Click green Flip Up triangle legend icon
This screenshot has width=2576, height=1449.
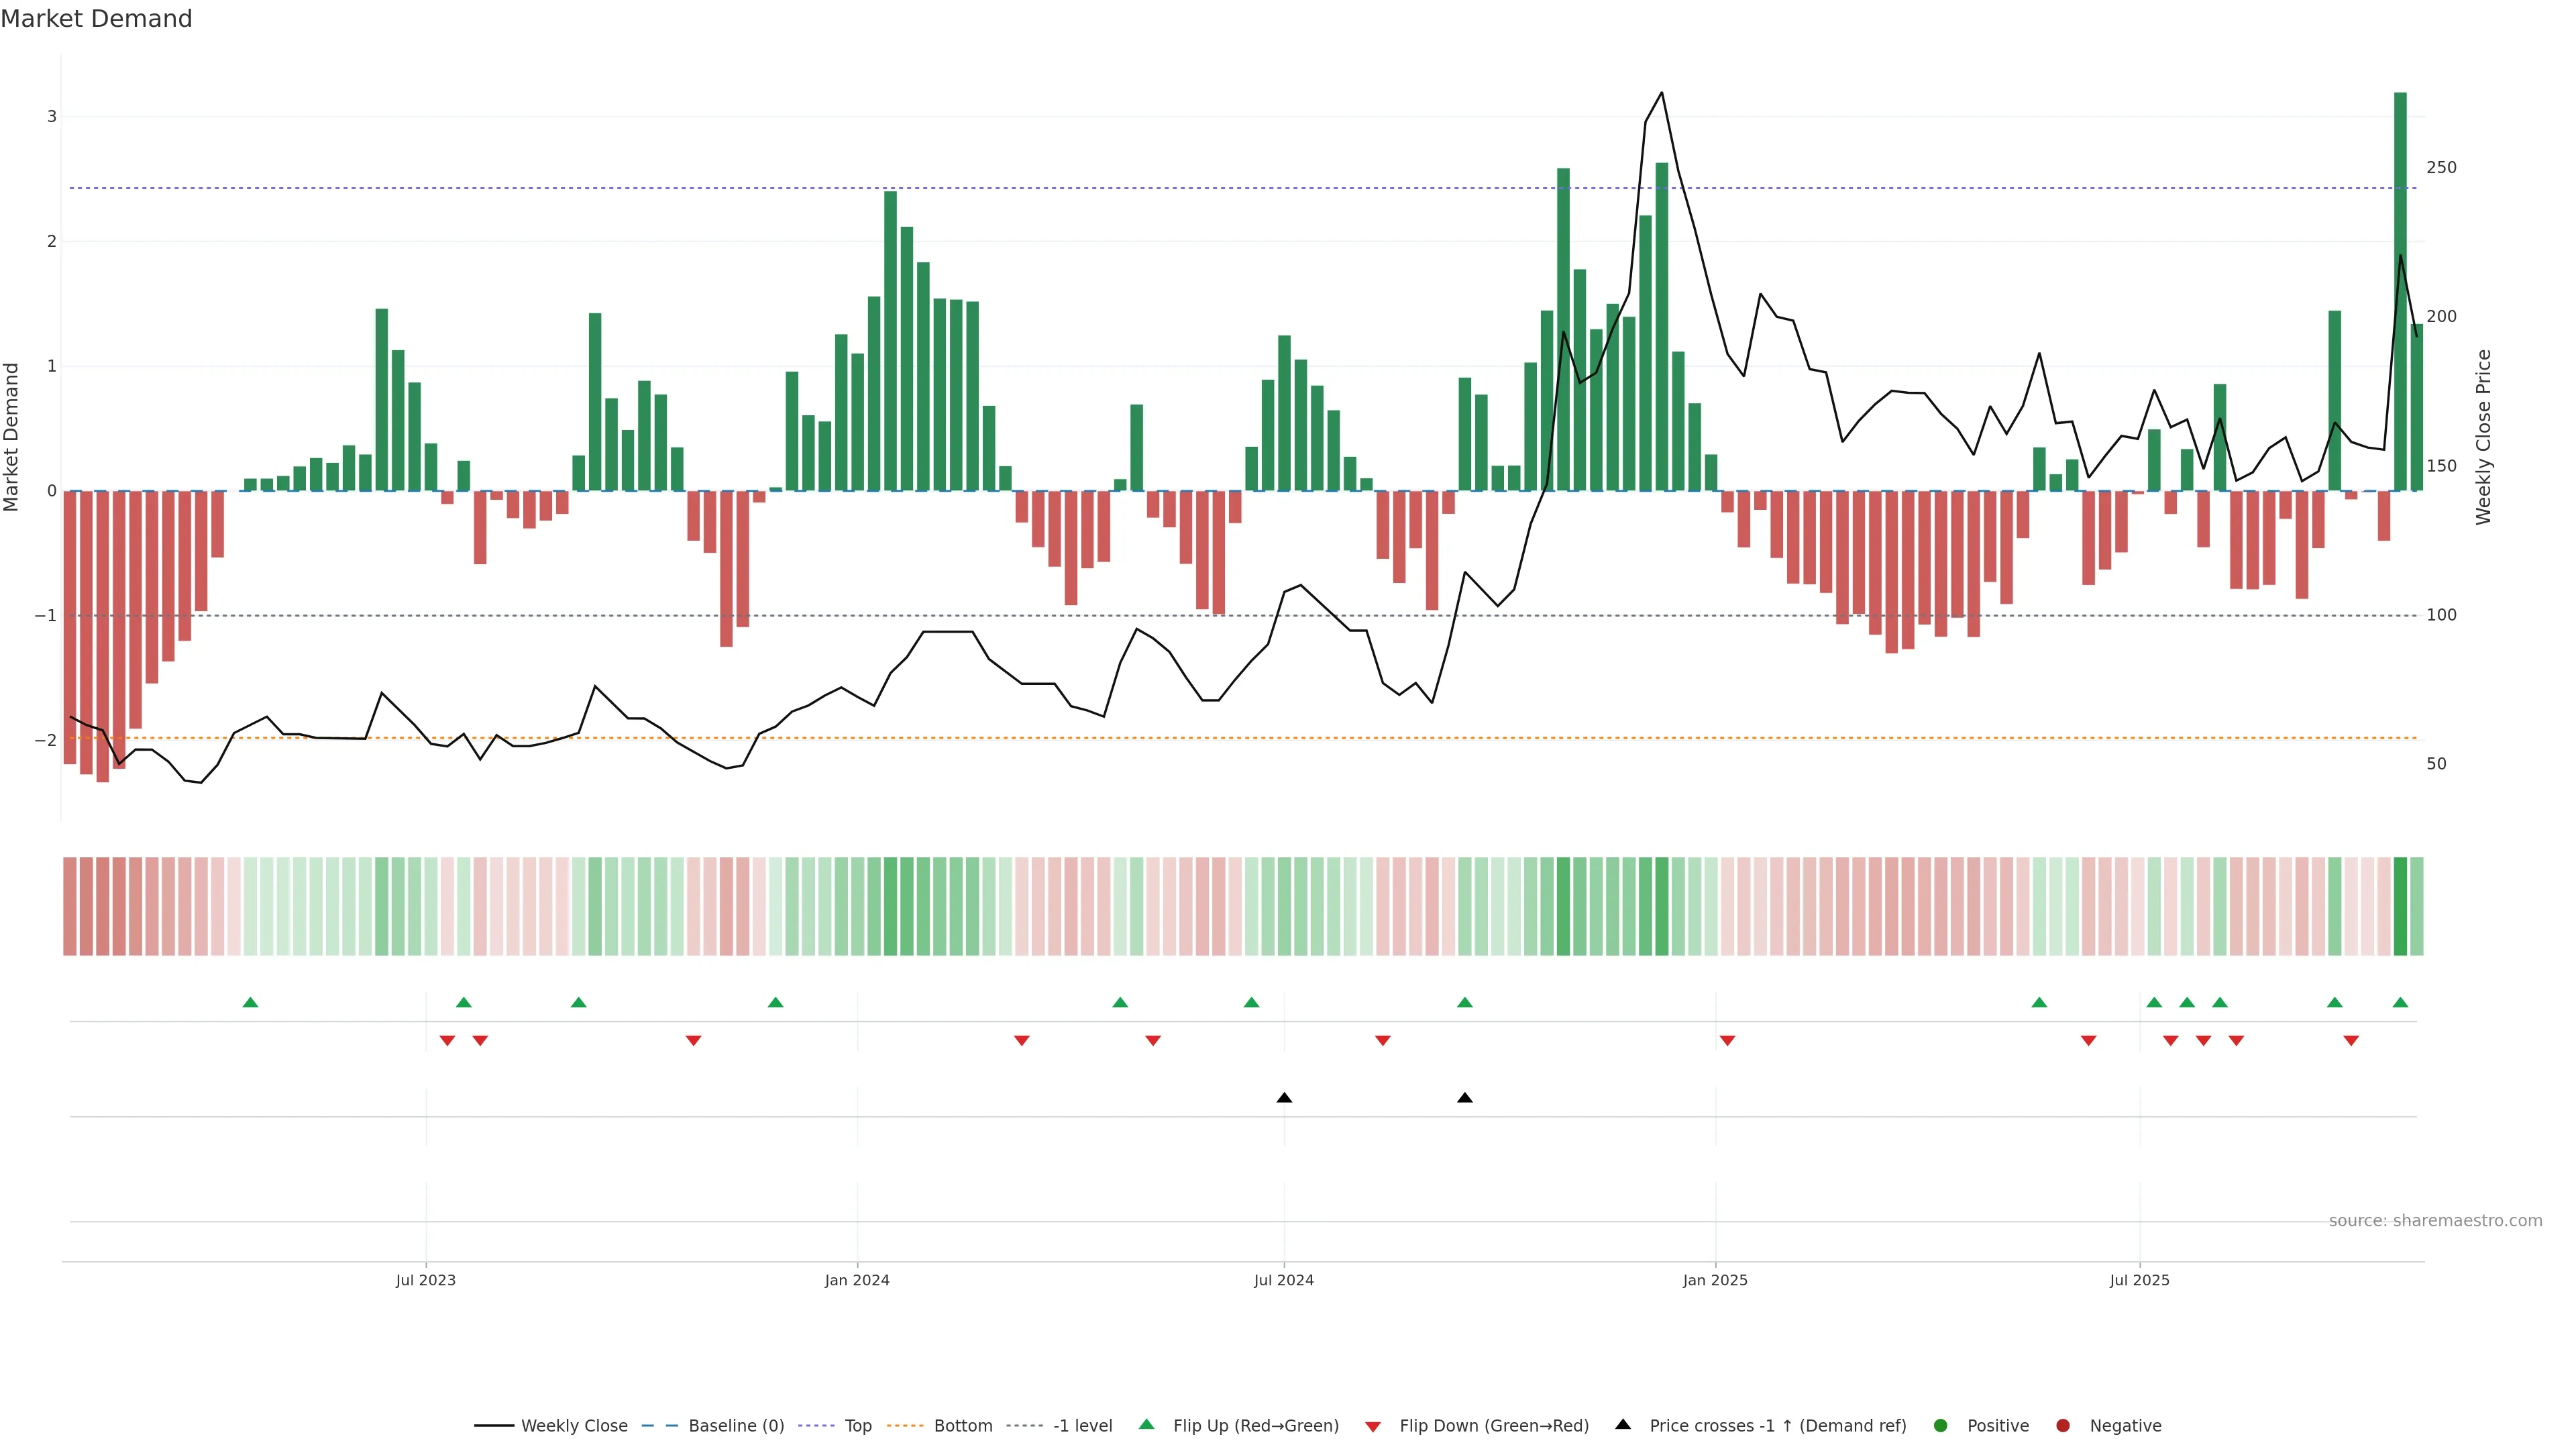click(x=1147, y=1425)
